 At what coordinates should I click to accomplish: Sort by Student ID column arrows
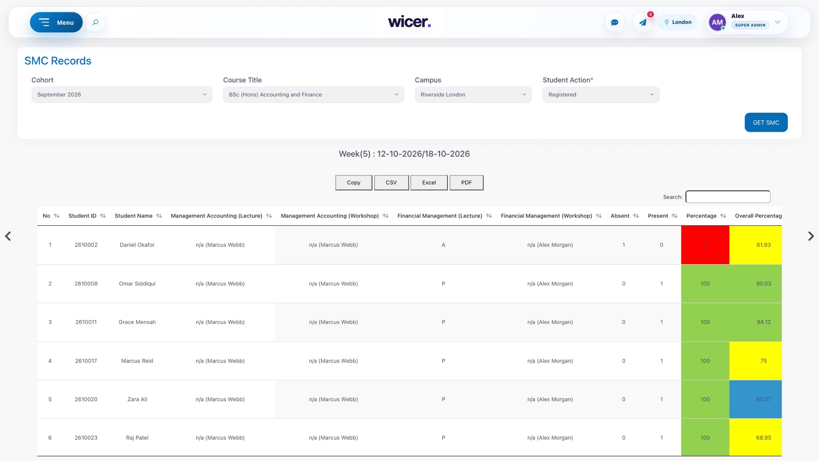[x=103, y=216]
